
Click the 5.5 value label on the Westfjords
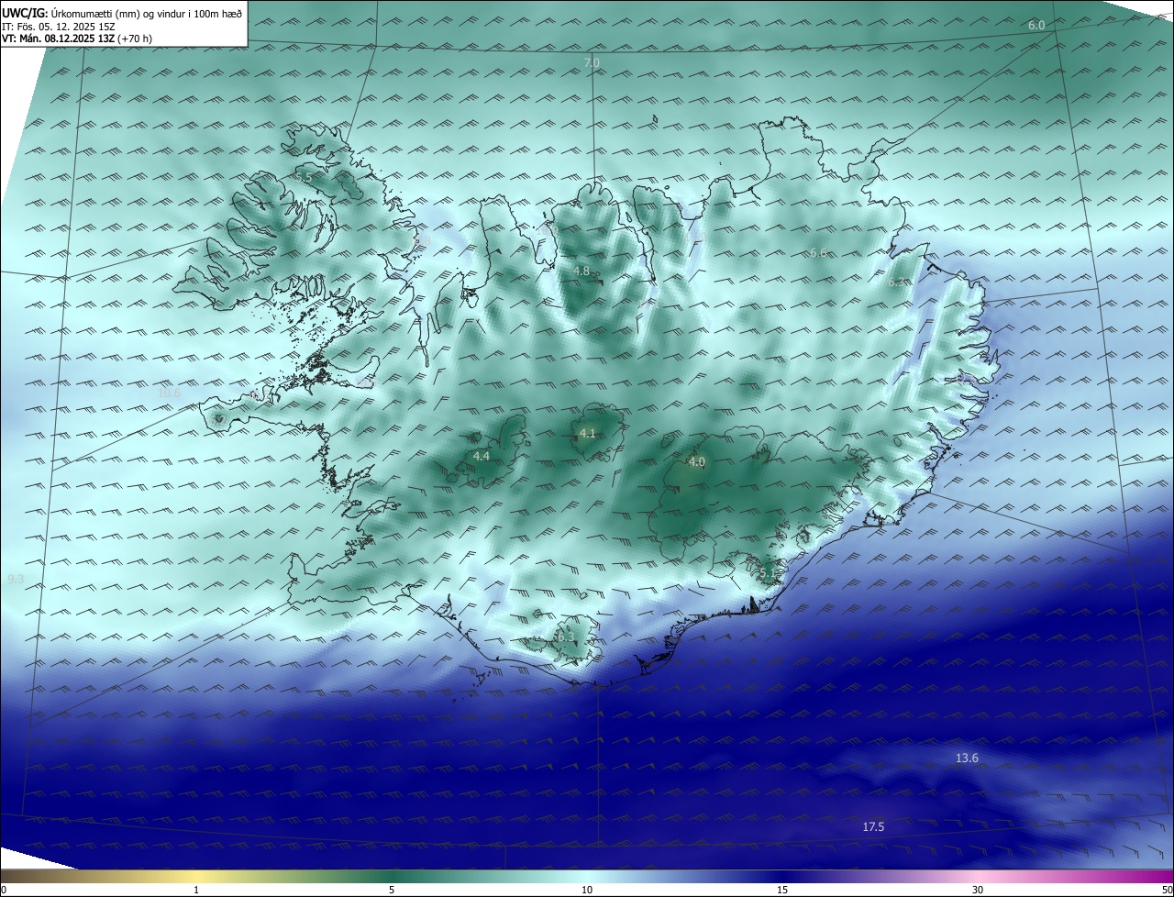[x=304, y=177]
